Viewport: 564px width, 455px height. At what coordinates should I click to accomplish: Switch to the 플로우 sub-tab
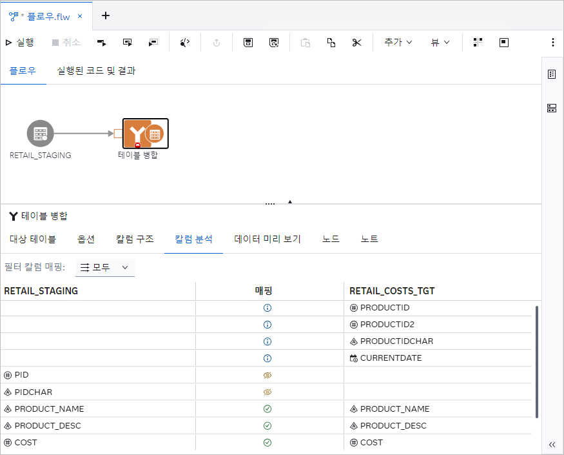(23, 70)
